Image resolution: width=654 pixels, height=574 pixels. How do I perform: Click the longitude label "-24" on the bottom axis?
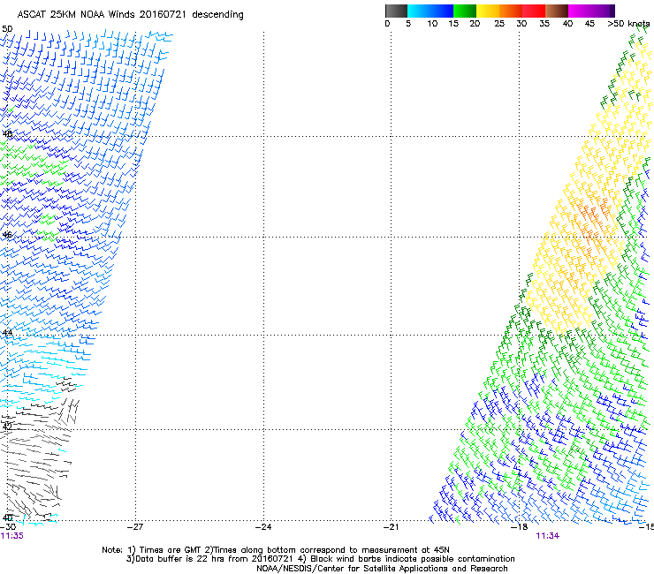[263, 527]
